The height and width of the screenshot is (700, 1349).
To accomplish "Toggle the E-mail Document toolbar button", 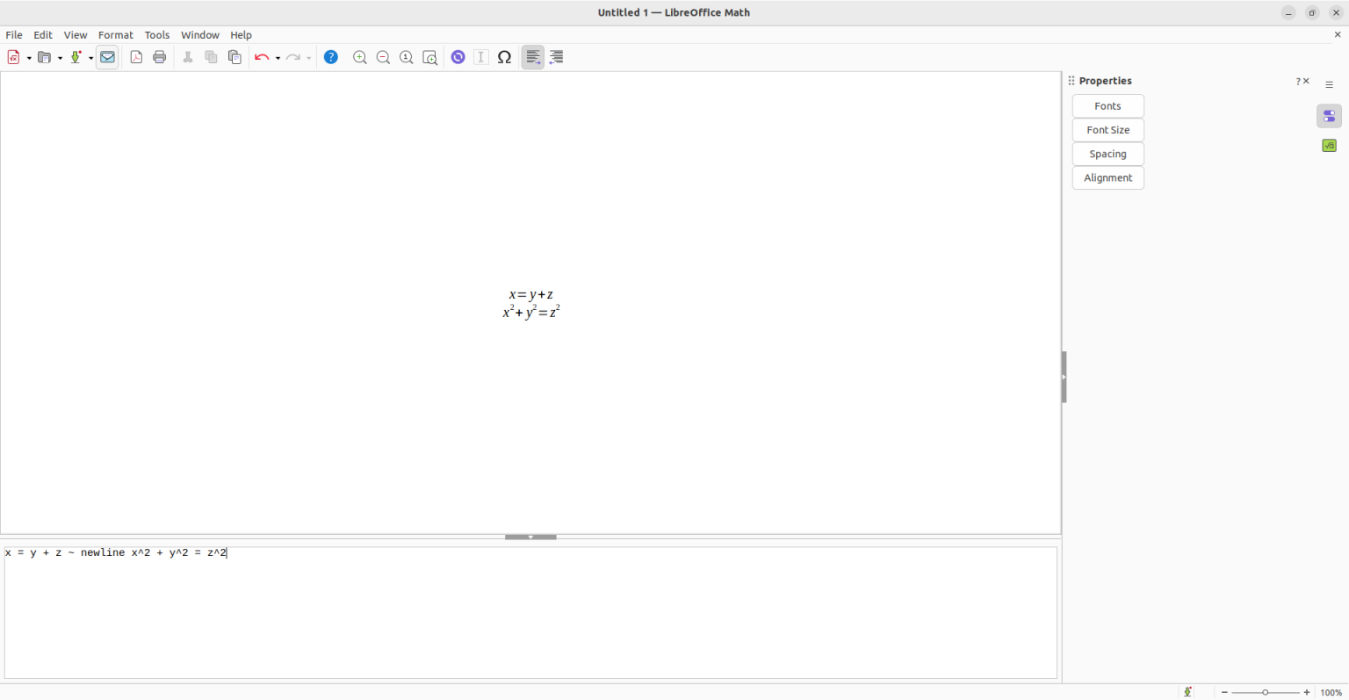I will 107,57.
